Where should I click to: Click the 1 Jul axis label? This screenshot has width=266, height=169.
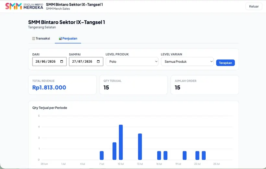64,164
